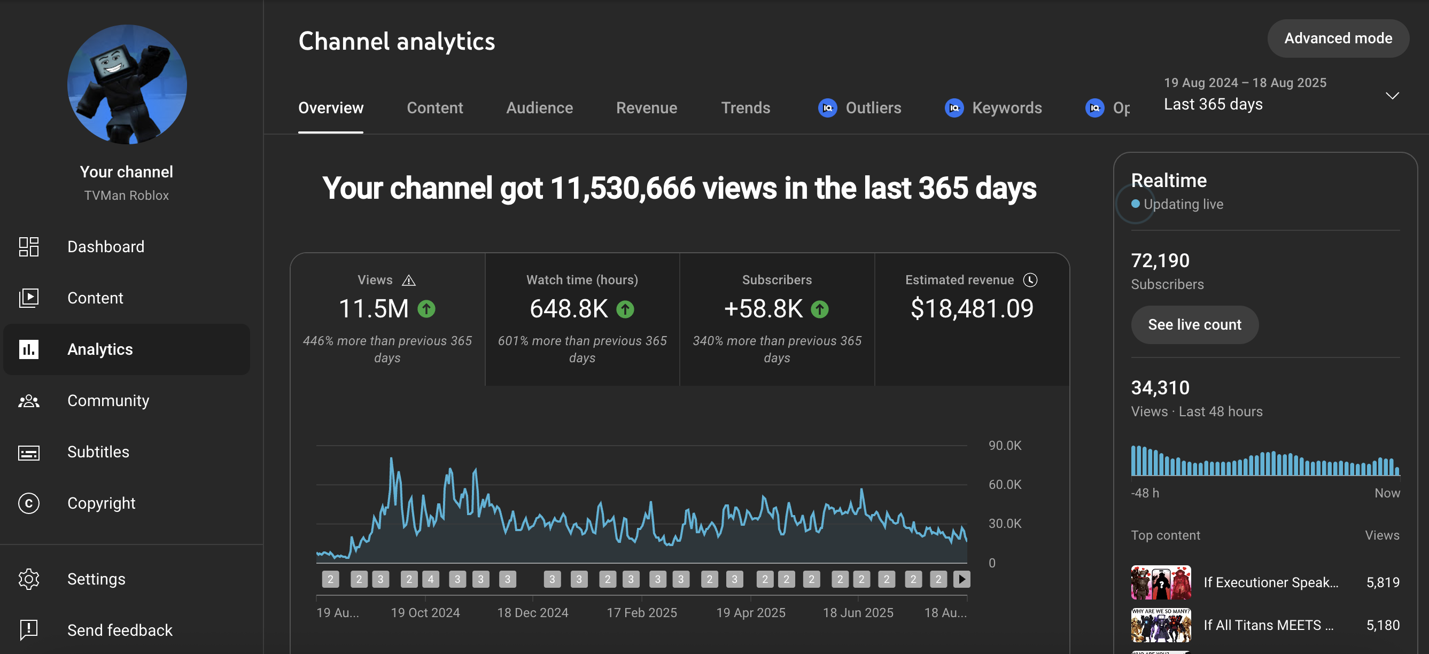1429x654 pixels.
Task: Open the If Executioner Speak video thumbnail
Action: (1161, 582)
